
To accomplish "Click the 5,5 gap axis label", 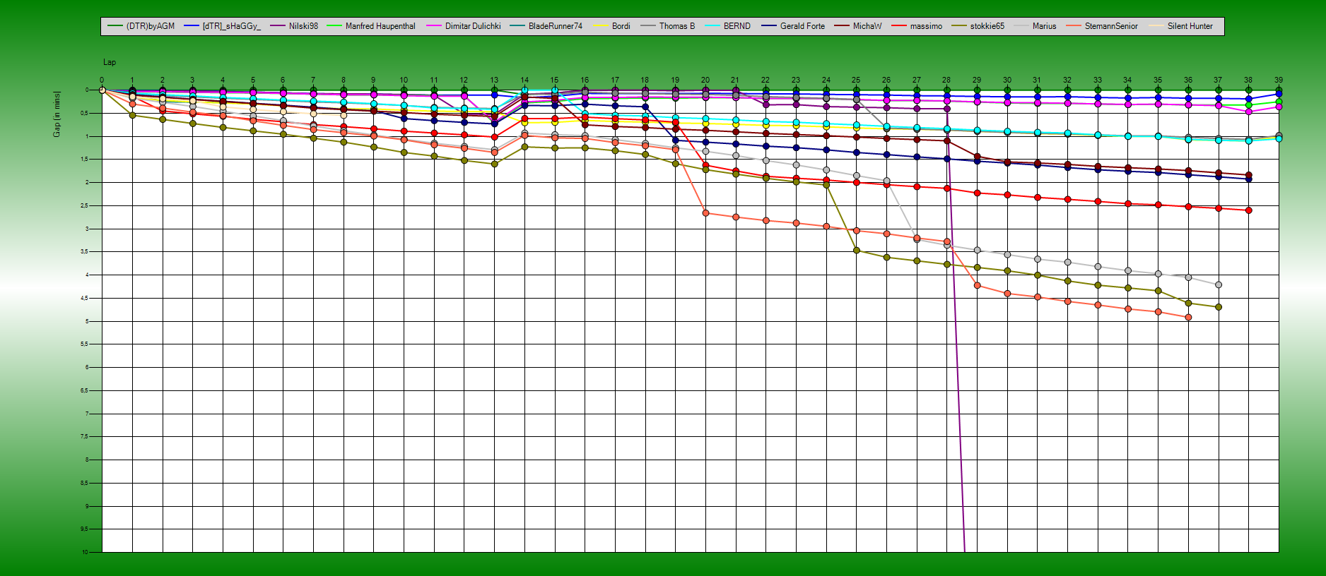I will pyautogui.click(x=84, y=344).
